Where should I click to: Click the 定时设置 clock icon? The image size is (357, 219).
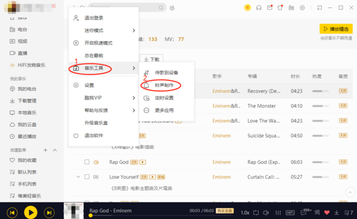click(146, 98)
